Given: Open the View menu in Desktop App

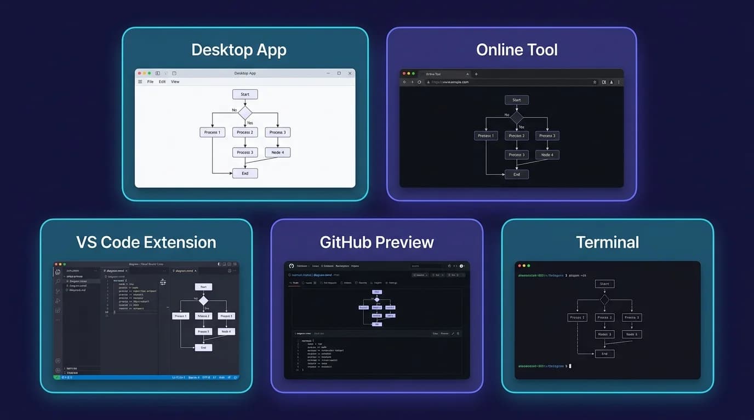Looking at the screenshot, I should pyautogui.click(x=175, y=81).
